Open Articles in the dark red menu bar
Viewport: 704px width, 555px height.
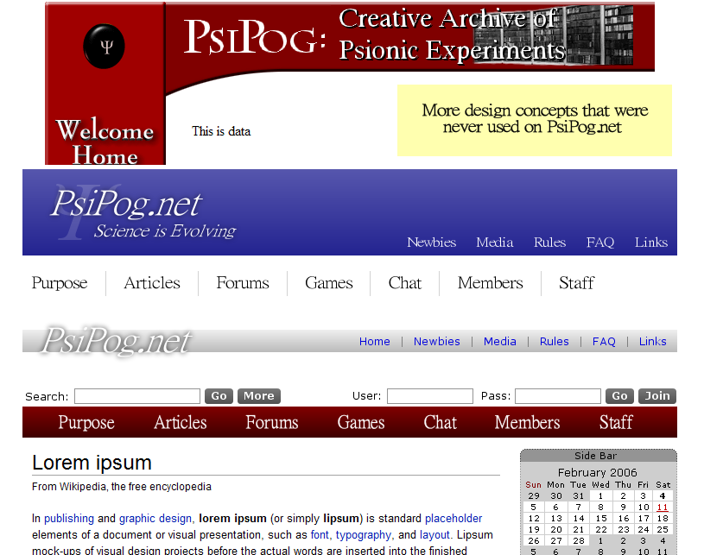coord(181,423)
